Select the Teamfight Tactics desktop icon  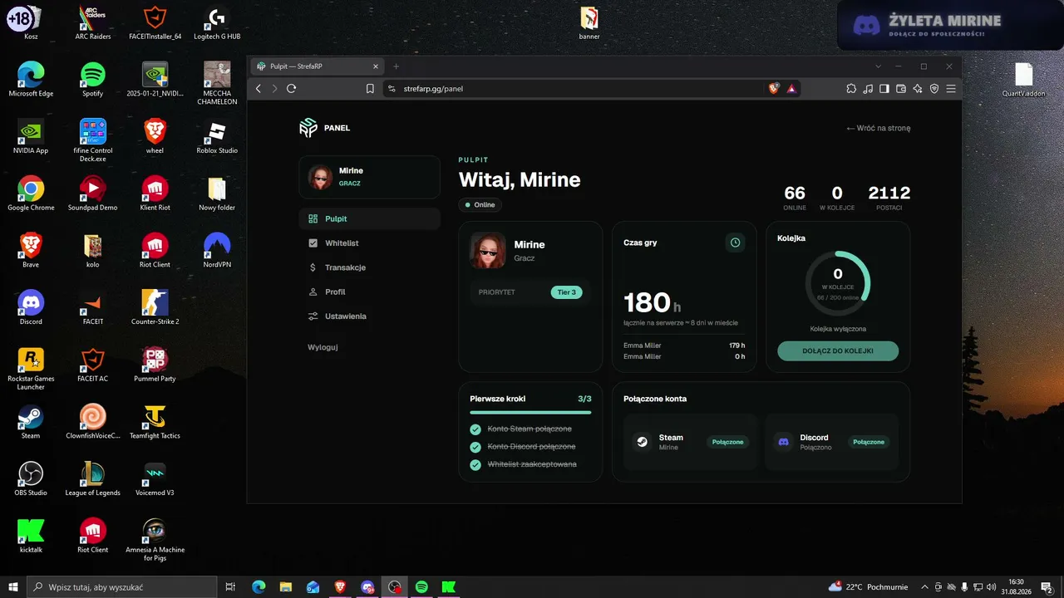click(155, 421)
